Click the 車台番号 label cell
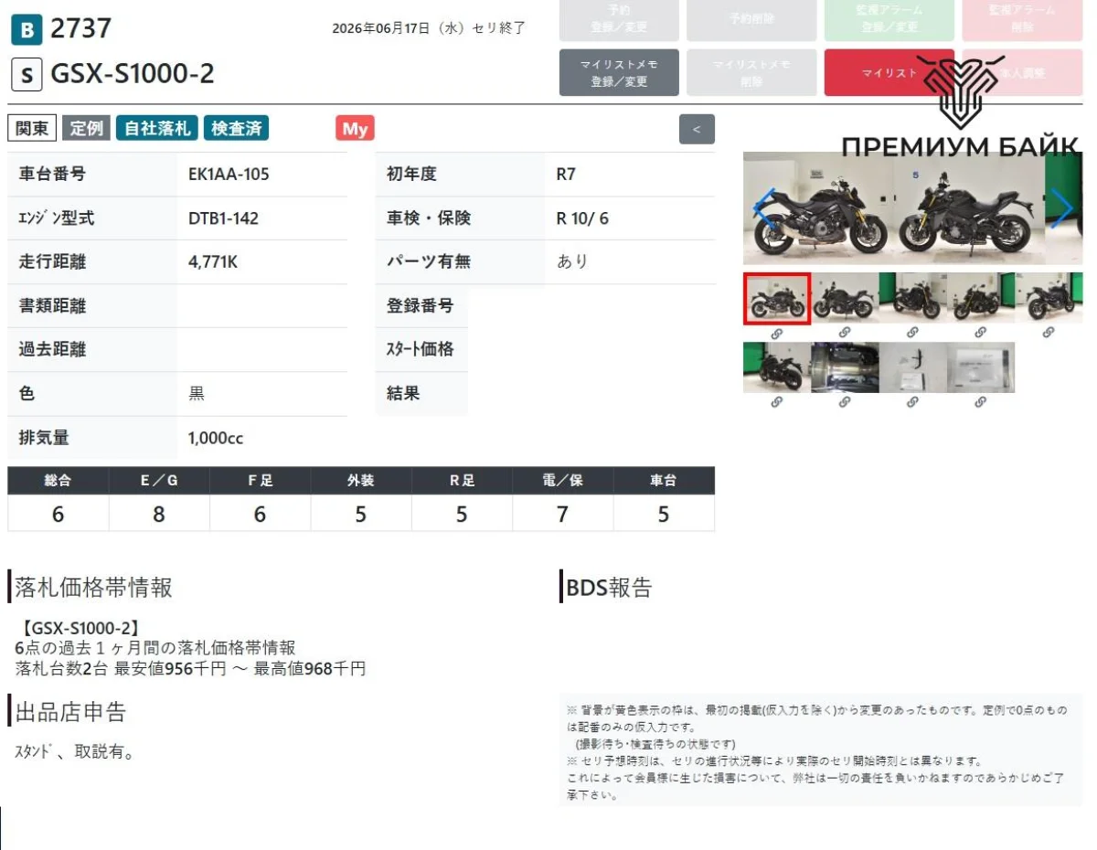 click(x=91, y=174)
